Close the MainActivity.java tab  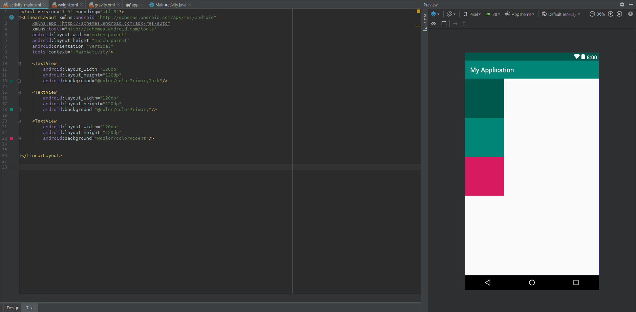pos(190,5)
